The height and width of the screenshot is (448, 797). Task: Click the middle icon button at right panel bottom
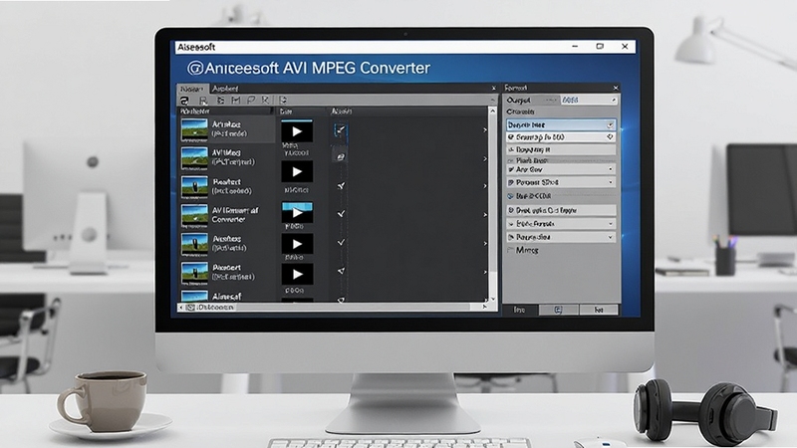click(558, 310)
